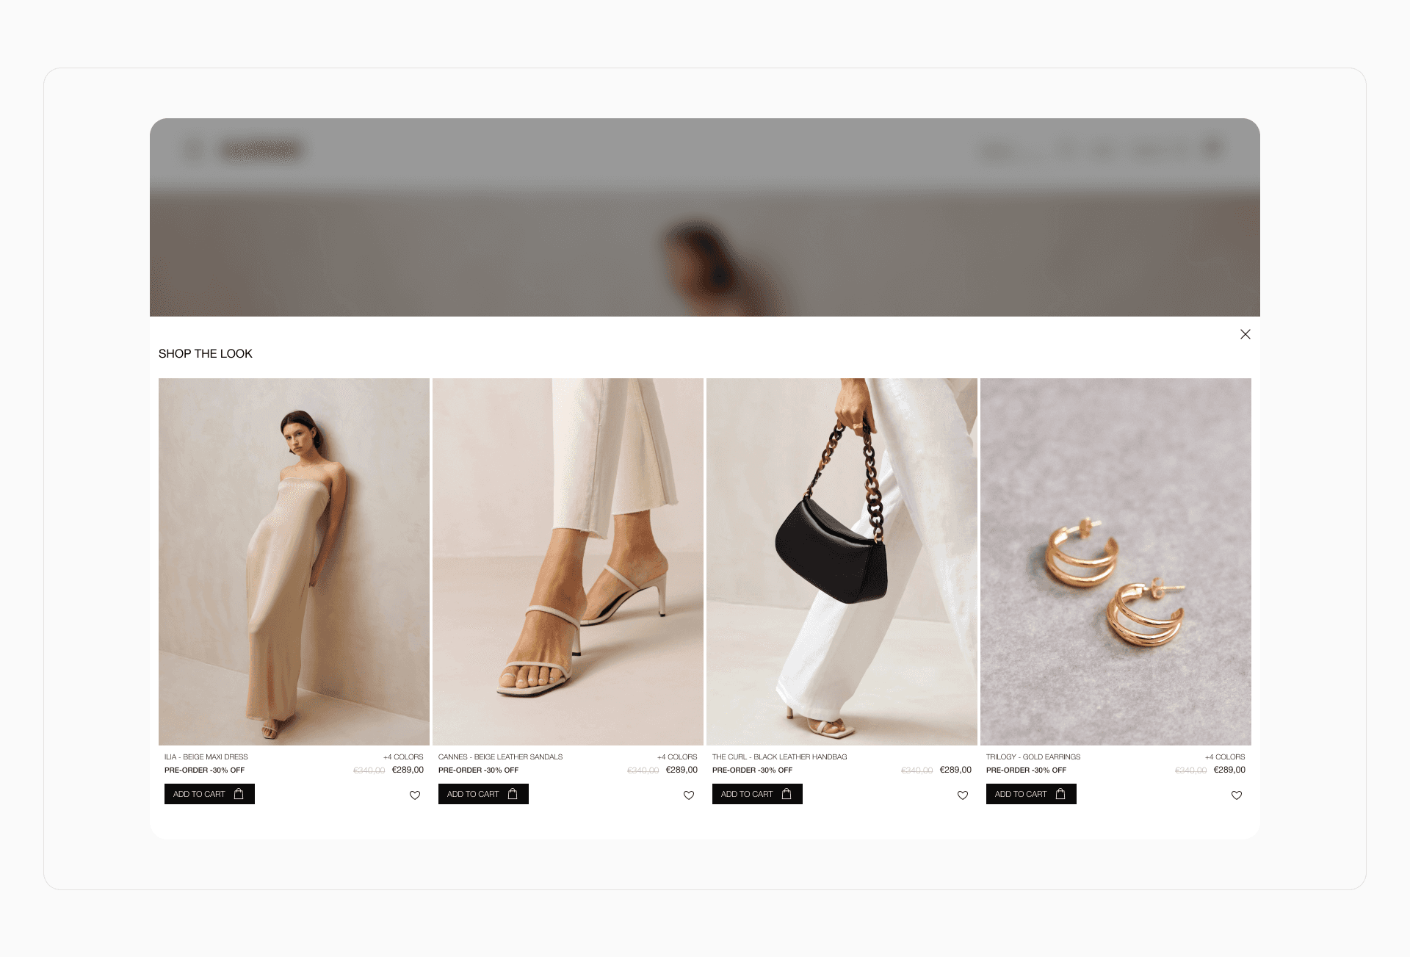Add Trilogy gold earrings to cart

click(x=1031, y=794)
